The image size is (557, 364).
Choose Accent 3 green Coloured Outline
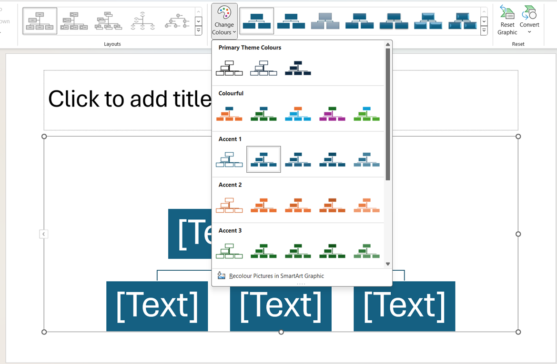[x=230, y=251]
